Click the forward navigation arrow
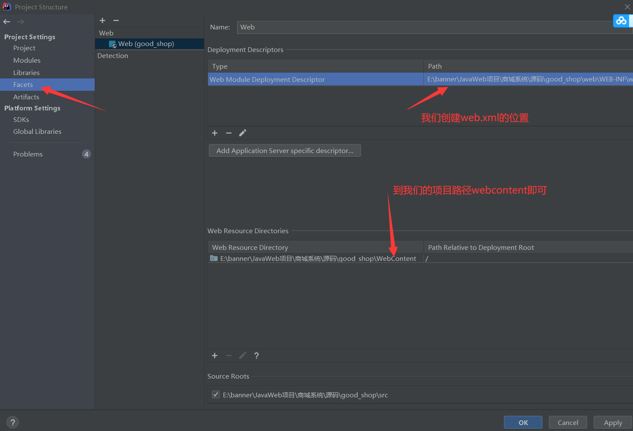Viewport: 633px width, 431px height. coord(20,22)
